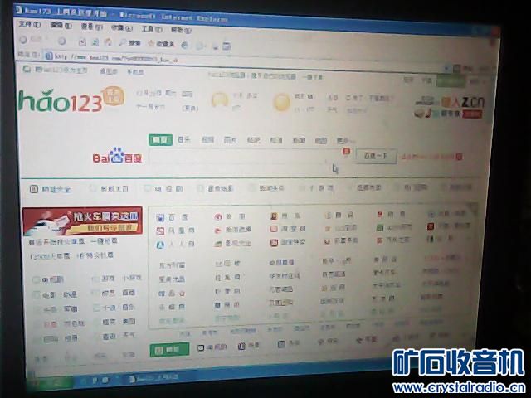The image size is (531, 398).
Task: Click the first category icon below Baidu logo
Action: click(x=34, y=189)
